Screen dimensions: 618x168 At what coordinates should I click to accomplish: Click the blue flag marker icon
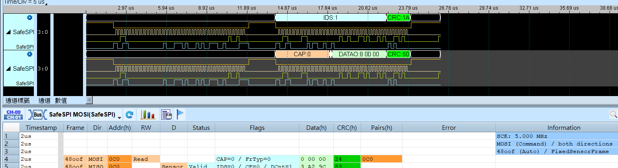(180, 115)
